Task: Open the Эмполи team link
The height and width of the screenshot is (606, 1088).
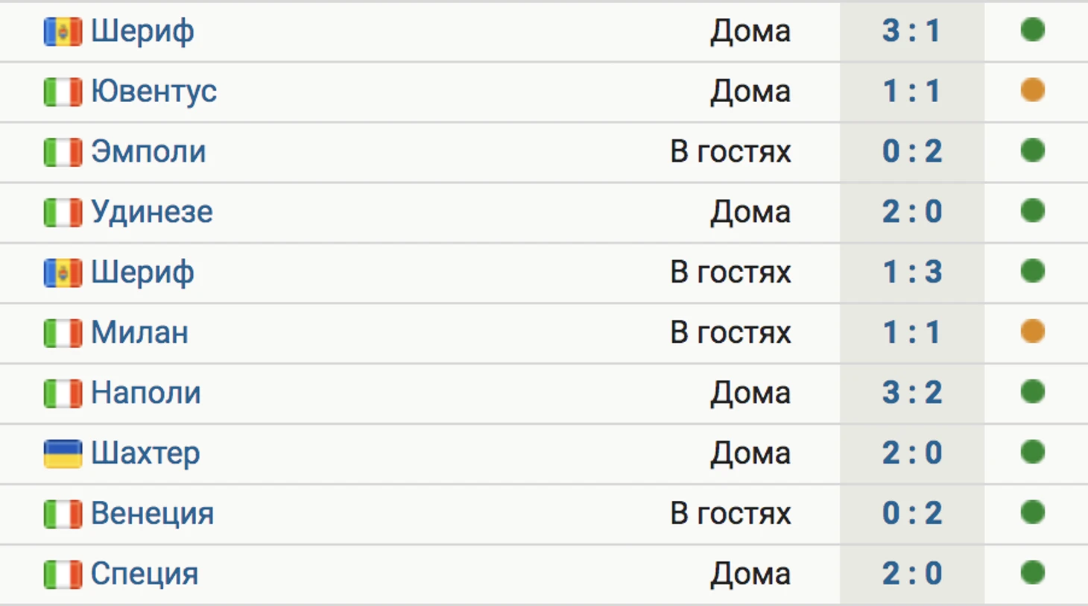Action: click(x=148, y=152)
